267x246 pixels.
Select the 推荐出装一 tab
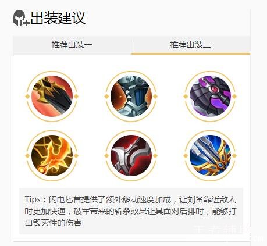pyautogui.click(x=72, y=45)
